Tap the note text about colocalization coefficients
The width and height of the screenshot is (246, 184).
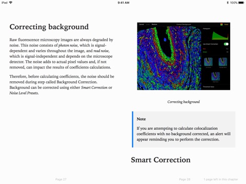coord(183,134)
